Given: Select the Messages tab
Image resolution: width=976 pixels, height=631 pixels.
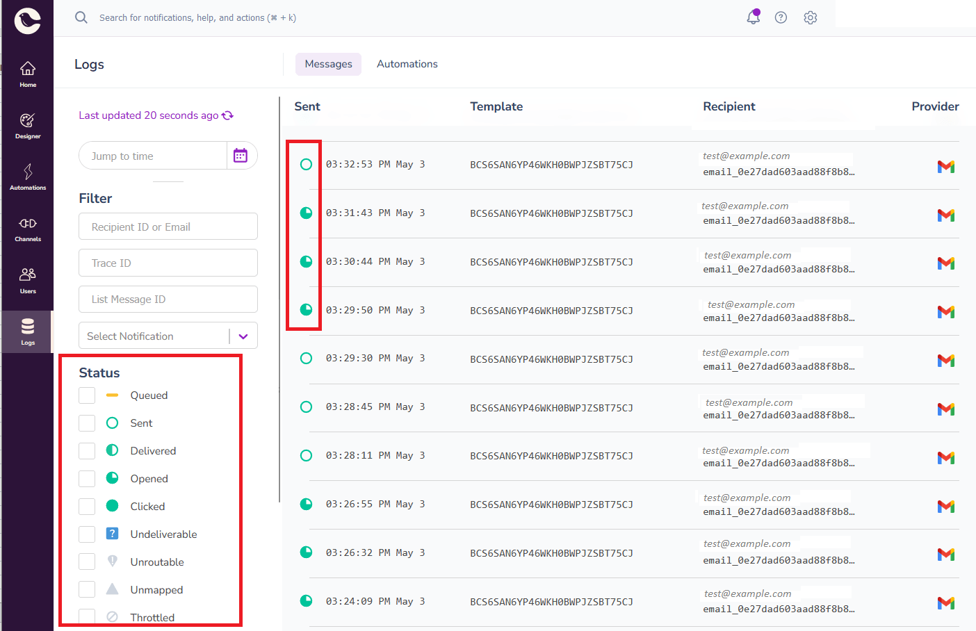Looking at the screenshot, I should [x=328, y=63].
